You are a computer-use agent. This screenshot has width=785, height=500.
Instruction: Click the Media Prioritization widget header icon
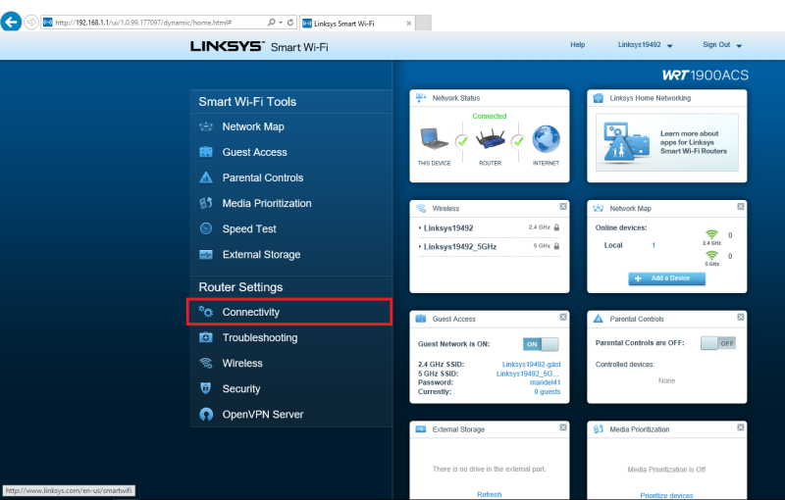point(599,429)
